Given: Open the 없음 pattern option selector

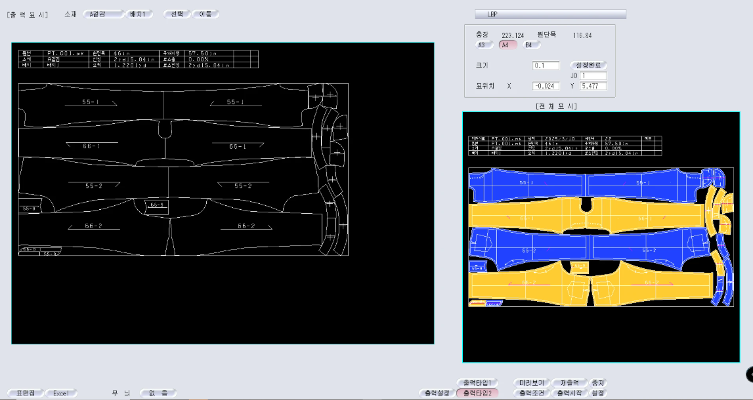Looking at the screenshot, I should 158,393.
